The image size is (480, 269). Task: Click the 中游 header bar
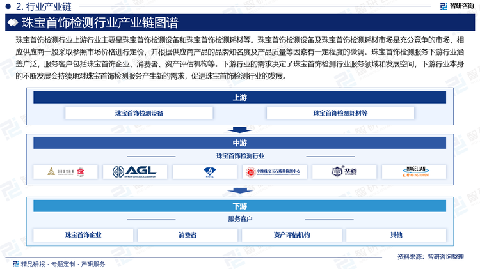click(x=240, y=142)
